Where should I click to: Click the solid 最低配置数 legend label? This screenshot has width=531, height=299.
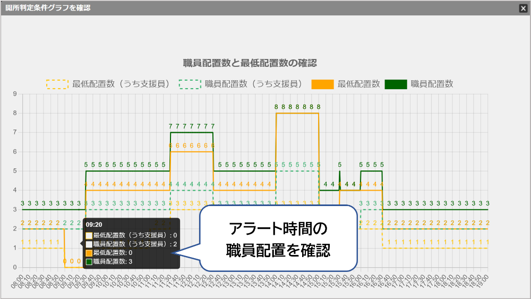pos(358,84)
